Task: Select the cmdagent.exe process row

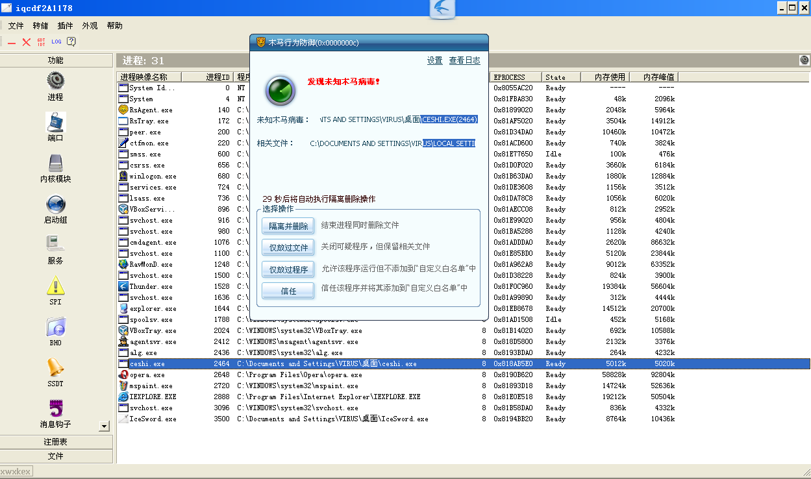Action: tap(464, 242)
